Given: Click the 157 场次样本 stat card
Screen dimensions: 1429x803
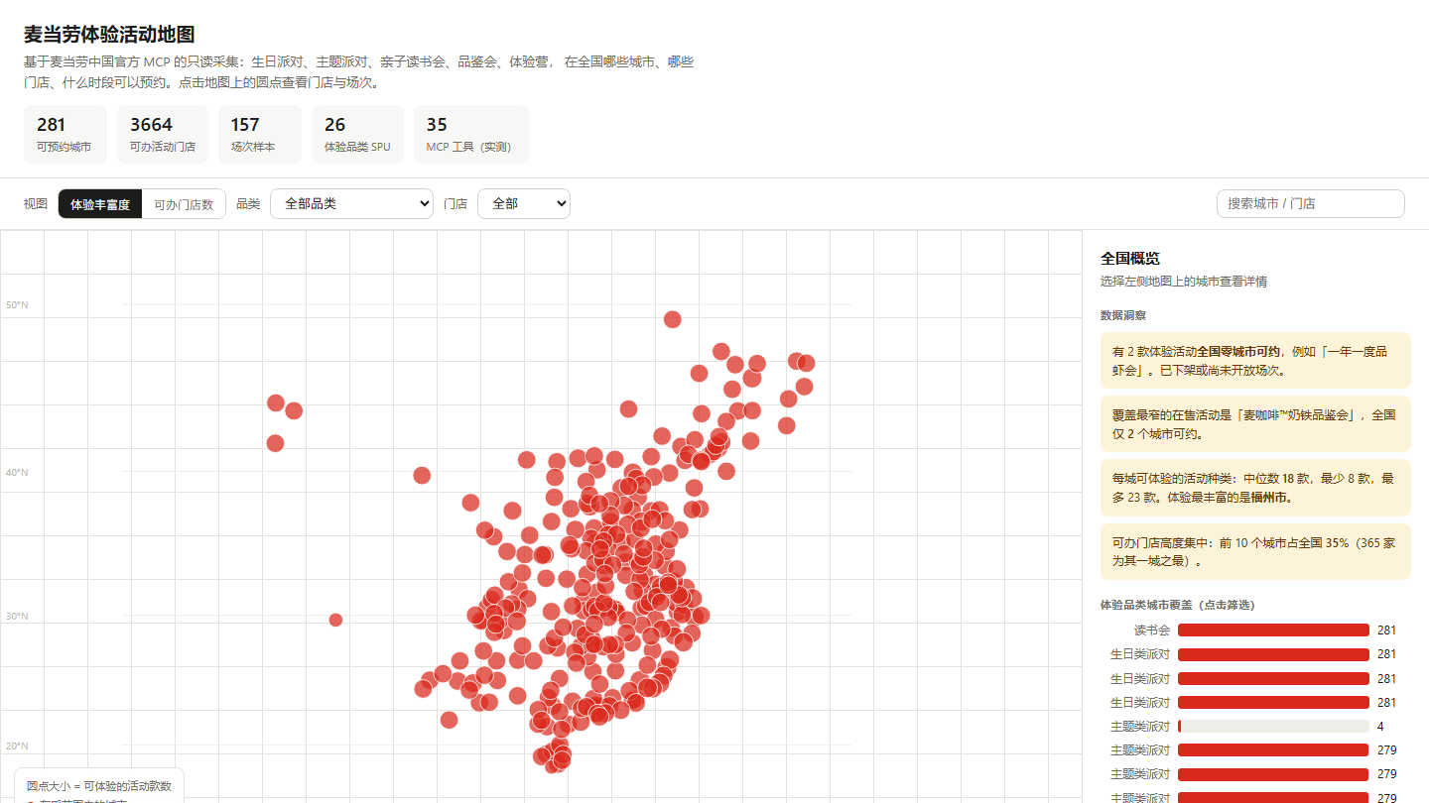Looking at the screenshot, I should [260, 134].
